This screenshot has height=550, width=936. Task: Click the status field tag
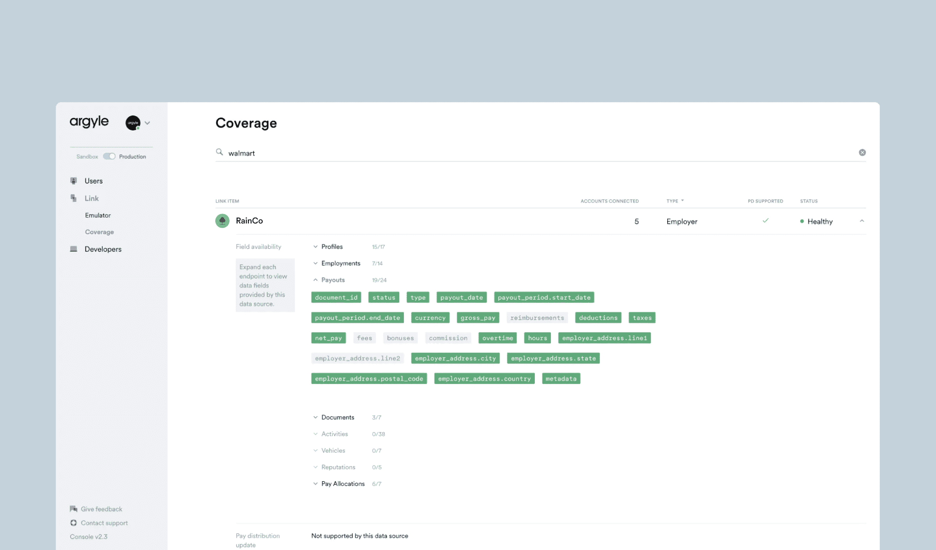click(x=384, y=298)
